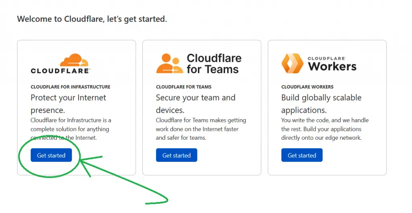Click the Cloudflare Workers logo
This screenshot has height=213, width=412.
tap(319, 63)
